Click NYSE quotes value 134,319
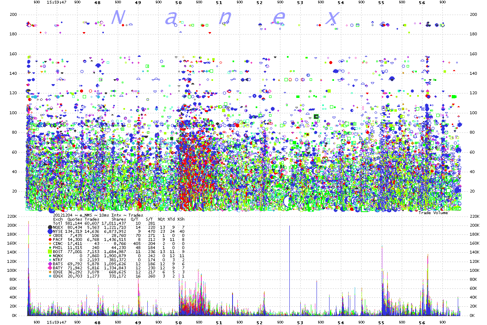The width and height of the screenshot is (487, 325). pos(73,232)
